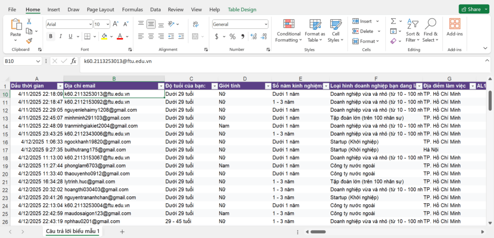
Task: Apply accounting dollar number format
Action: (x=217, y=37)
